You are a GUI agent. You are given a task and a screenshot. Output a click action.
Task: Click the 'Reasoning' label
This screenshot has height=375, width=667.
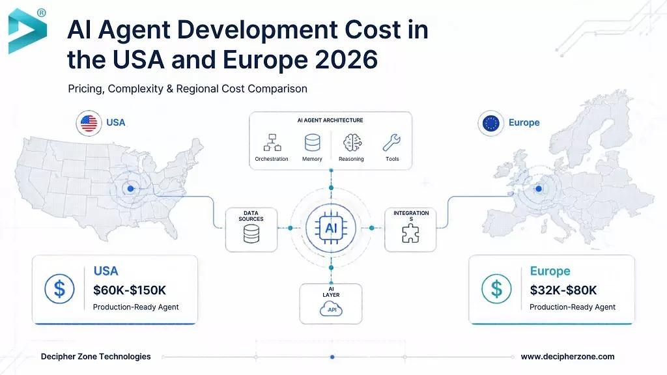[351, 159]
